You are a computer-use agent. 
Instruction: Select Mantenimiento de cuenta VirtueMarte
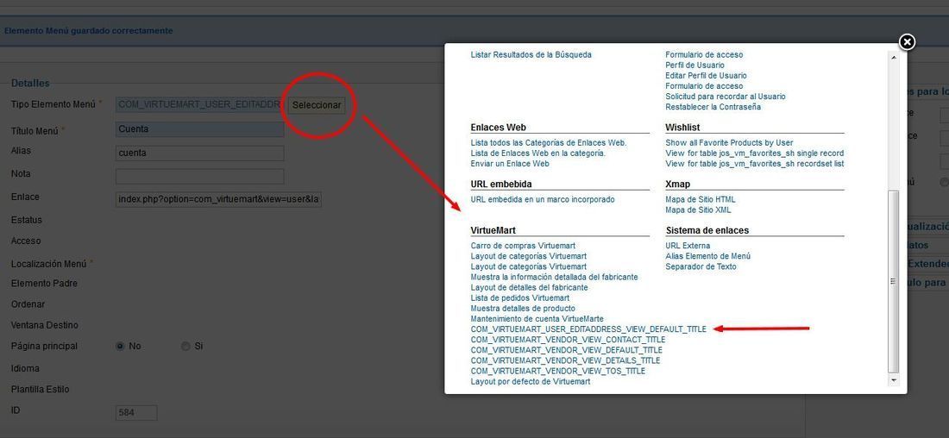(537, 319)
